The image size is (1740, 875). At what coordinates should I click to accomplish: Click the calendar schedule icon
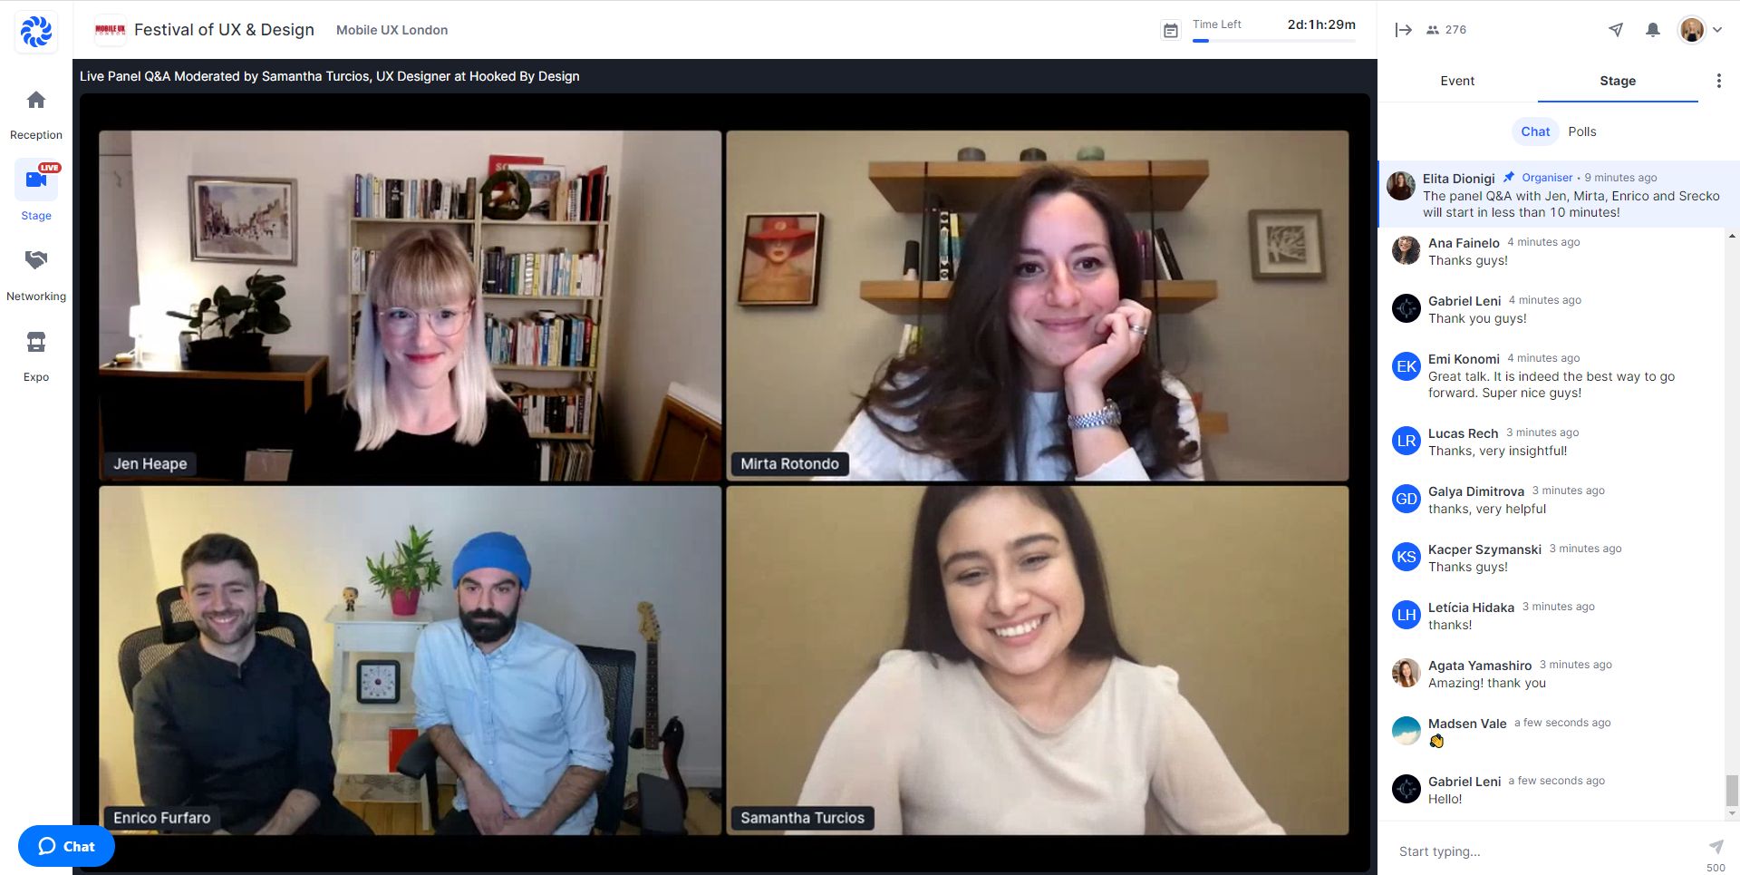coord(1171,31)
